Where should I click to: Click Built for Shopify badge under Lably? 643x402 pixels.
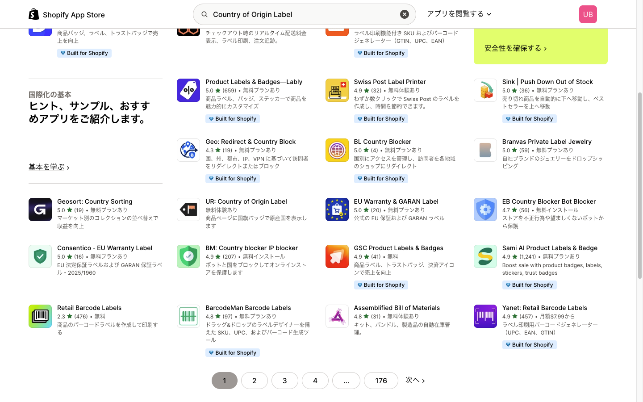click(x=233, y=119)
